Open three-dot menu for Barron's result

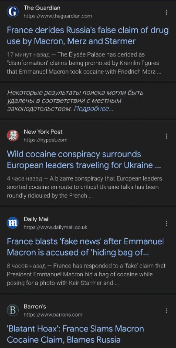[x=167, y=311]
